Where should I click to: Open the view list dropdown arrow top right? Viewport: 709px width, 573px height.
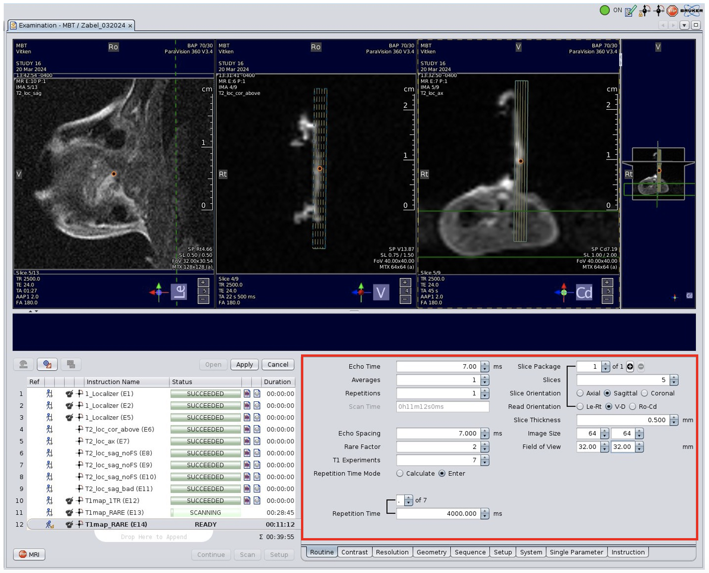[x=684, y=25]
